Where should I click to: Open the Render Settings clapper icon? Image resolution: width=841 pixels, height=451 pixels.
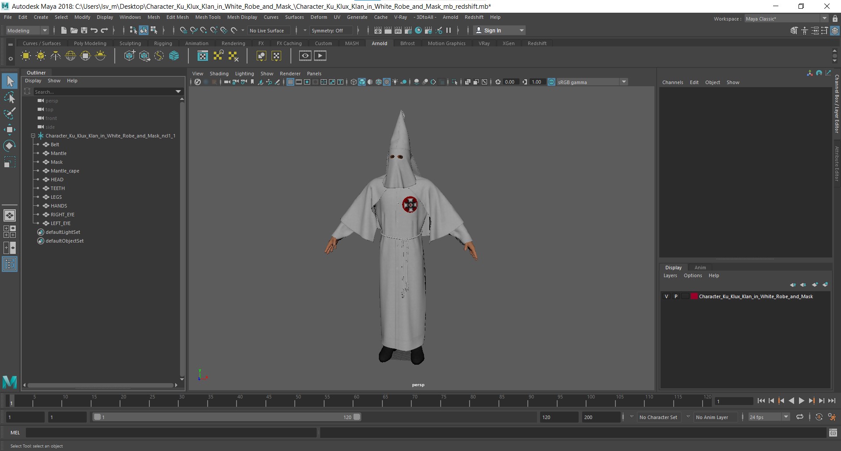coord(408,30)
